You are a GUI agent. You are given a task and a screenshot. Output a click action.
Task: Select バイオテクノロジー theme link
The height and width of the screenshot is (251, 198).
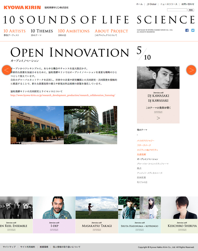[146, 140]
